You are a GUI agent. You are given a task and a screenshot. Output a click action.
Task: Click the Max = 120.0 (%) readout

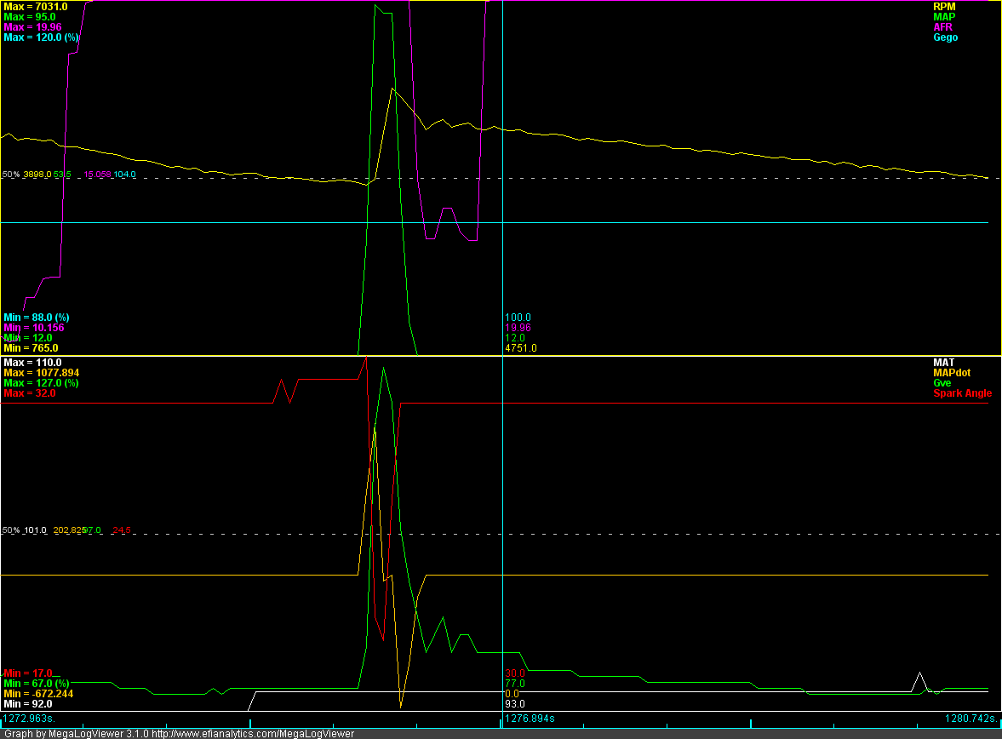[41, 37]
